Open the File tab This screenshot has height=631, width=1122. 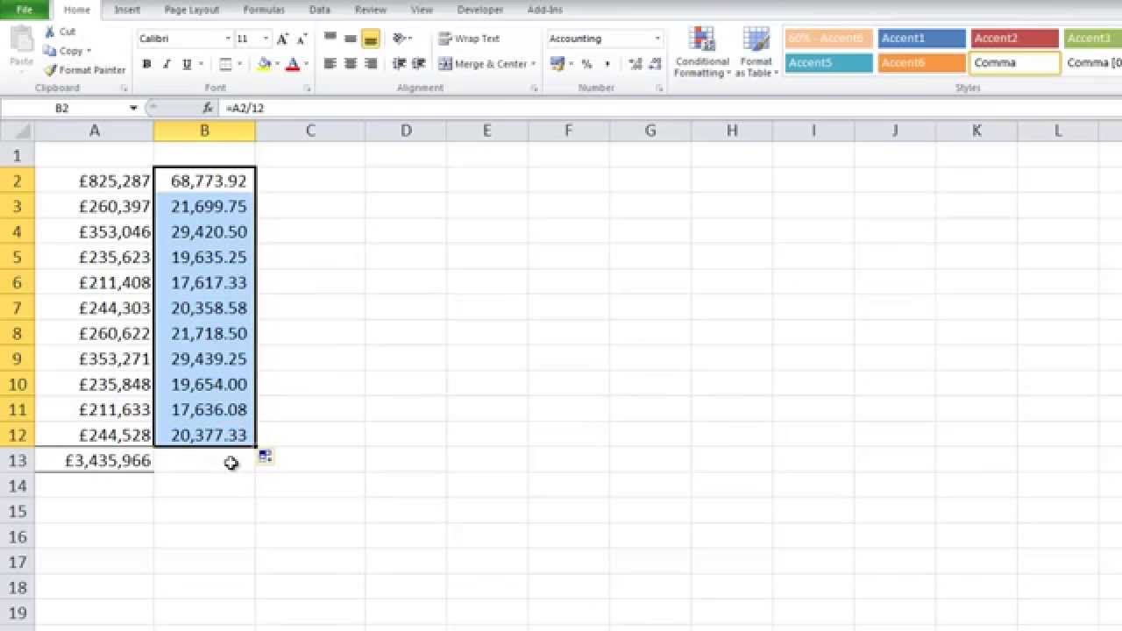(25, 10)
